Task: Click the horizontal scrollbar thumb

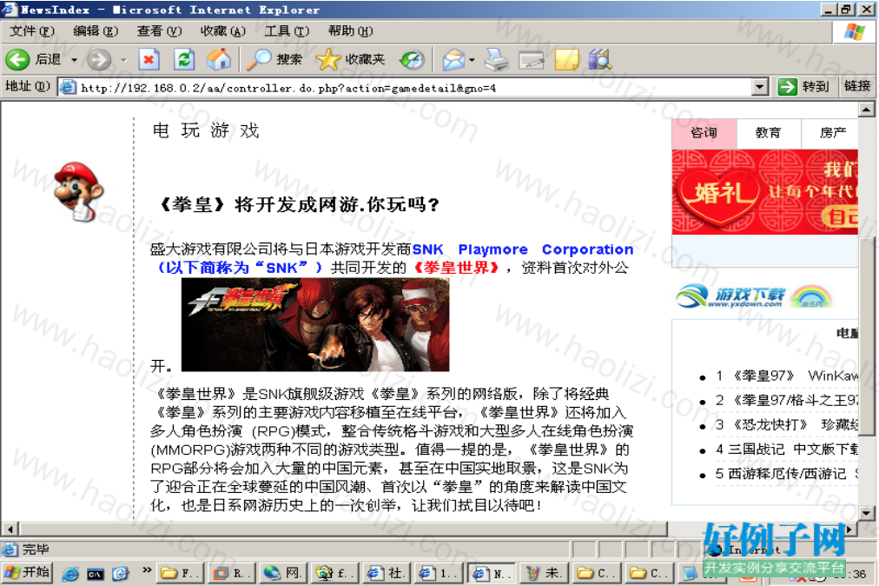Action: 343,529
